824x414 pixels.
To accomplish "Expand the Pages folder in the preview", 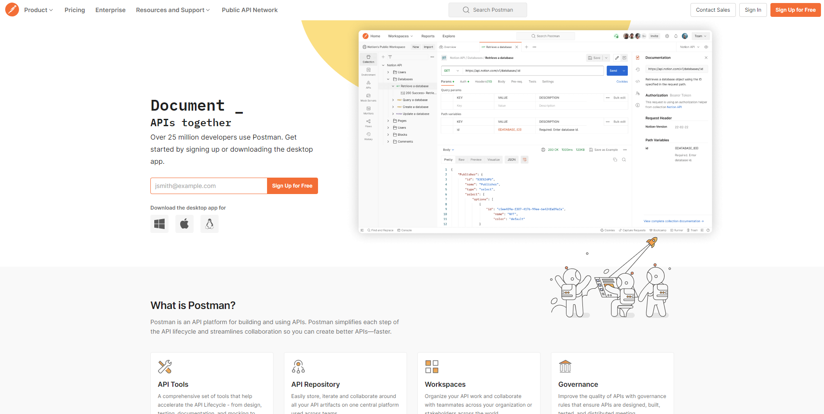I will click(388, 121).
